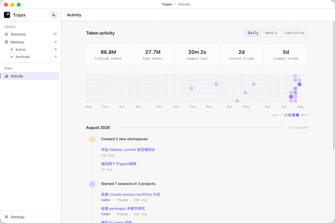Toggle dark mode with the moon button
Viewport: 335px width, 223px height.
(x=54, y=15)
